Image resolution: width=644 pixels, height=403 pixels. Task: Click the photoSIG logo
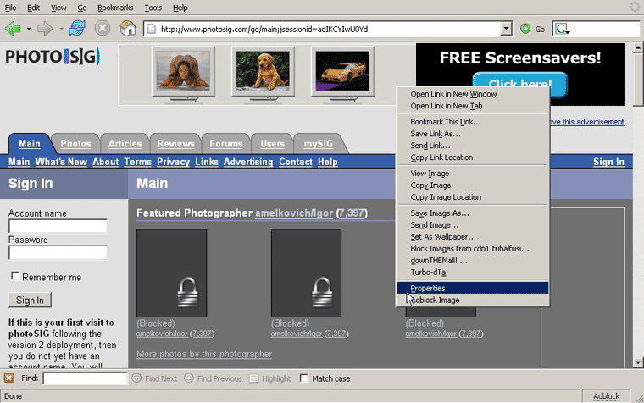point(53,57)
